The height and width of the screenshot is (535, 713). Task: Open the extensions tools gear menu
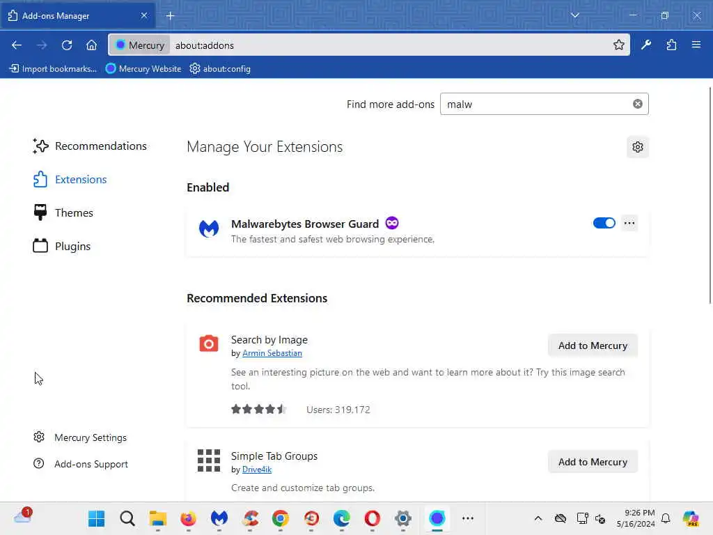coord(638,147)
